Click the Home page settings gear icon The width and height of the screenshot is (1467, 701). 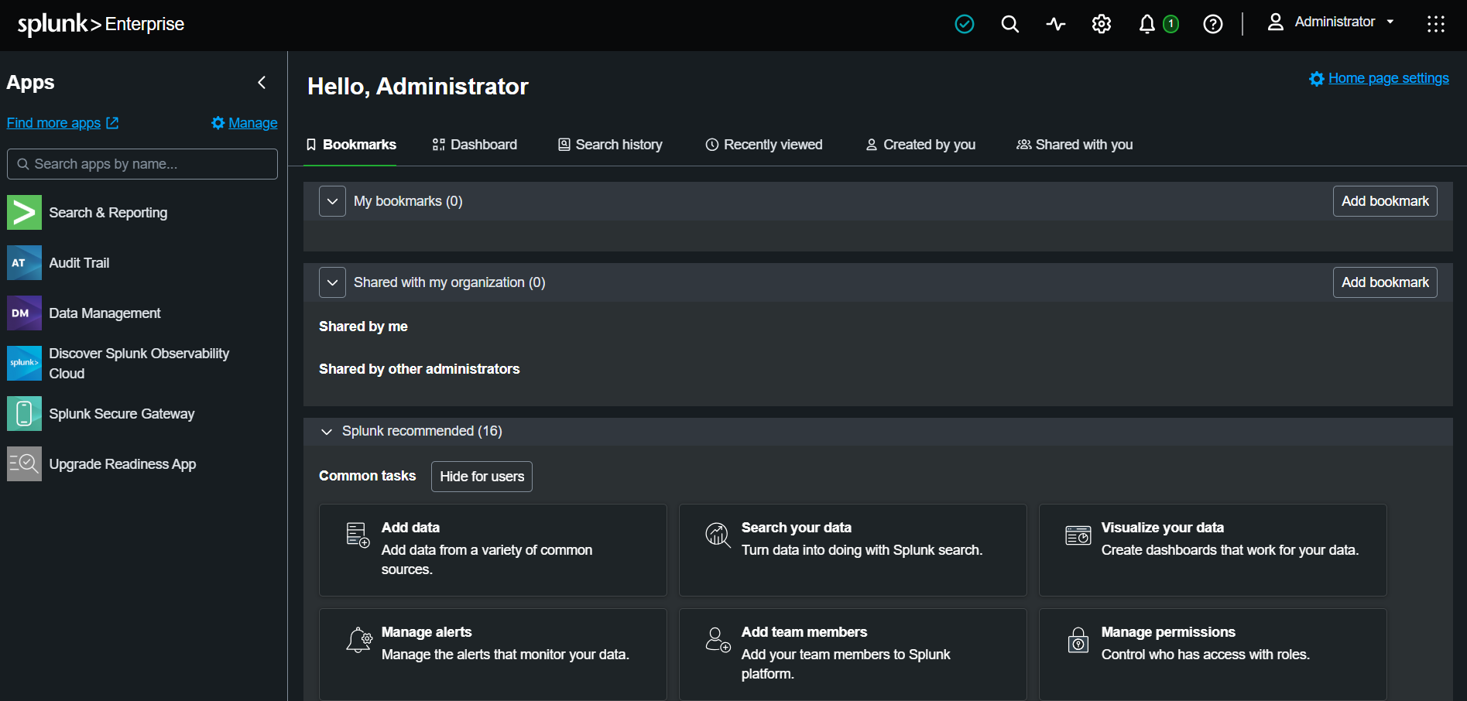point(1316,79)
